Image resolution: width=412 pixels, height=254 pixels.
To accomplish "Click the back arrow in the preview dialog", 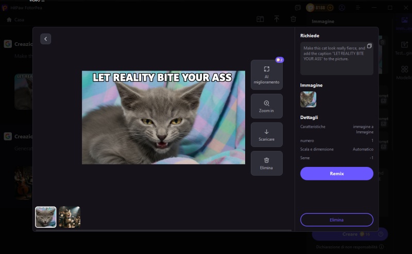I will 45,39.
